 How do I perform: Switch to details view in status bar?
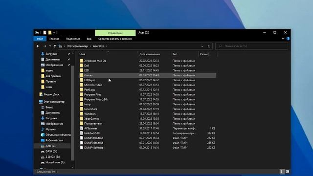(x=282, y=172)
